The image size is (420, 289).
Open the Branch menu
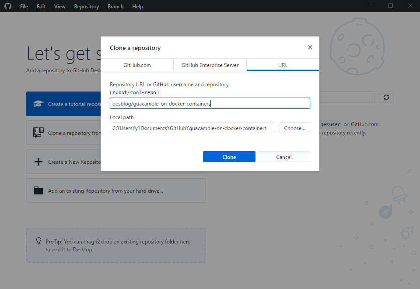click(x=115, y=7)
